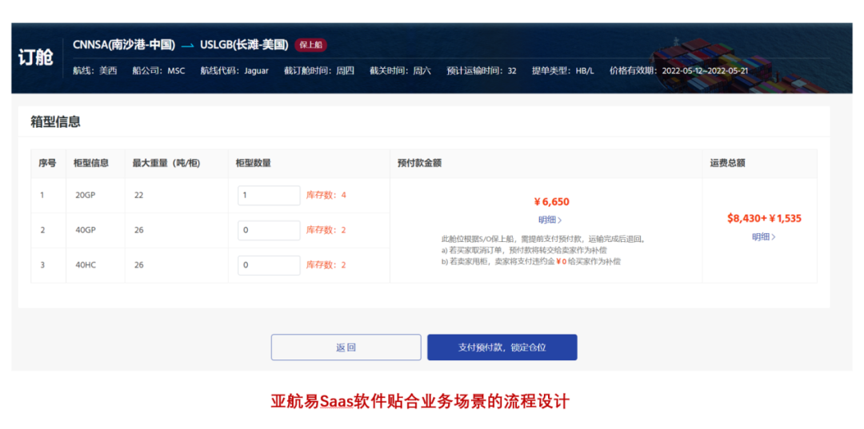Click 预计运输时间：32 info

(x=482, y=70)
